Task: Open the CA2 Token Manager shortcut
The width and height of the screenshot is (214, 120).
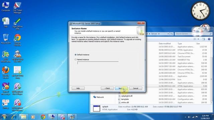Action: coord(17,8)
